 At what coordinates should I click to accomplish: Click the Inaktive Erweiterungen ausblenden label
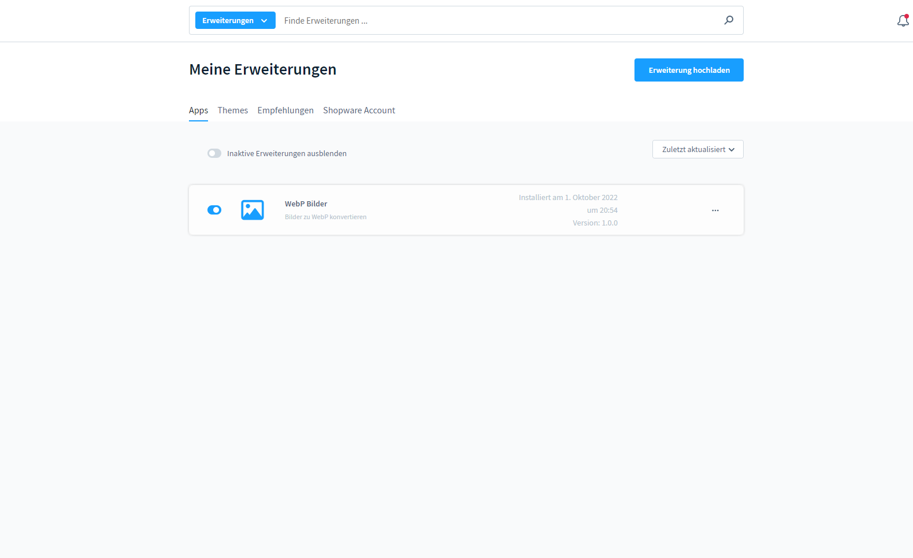(287, 153)
